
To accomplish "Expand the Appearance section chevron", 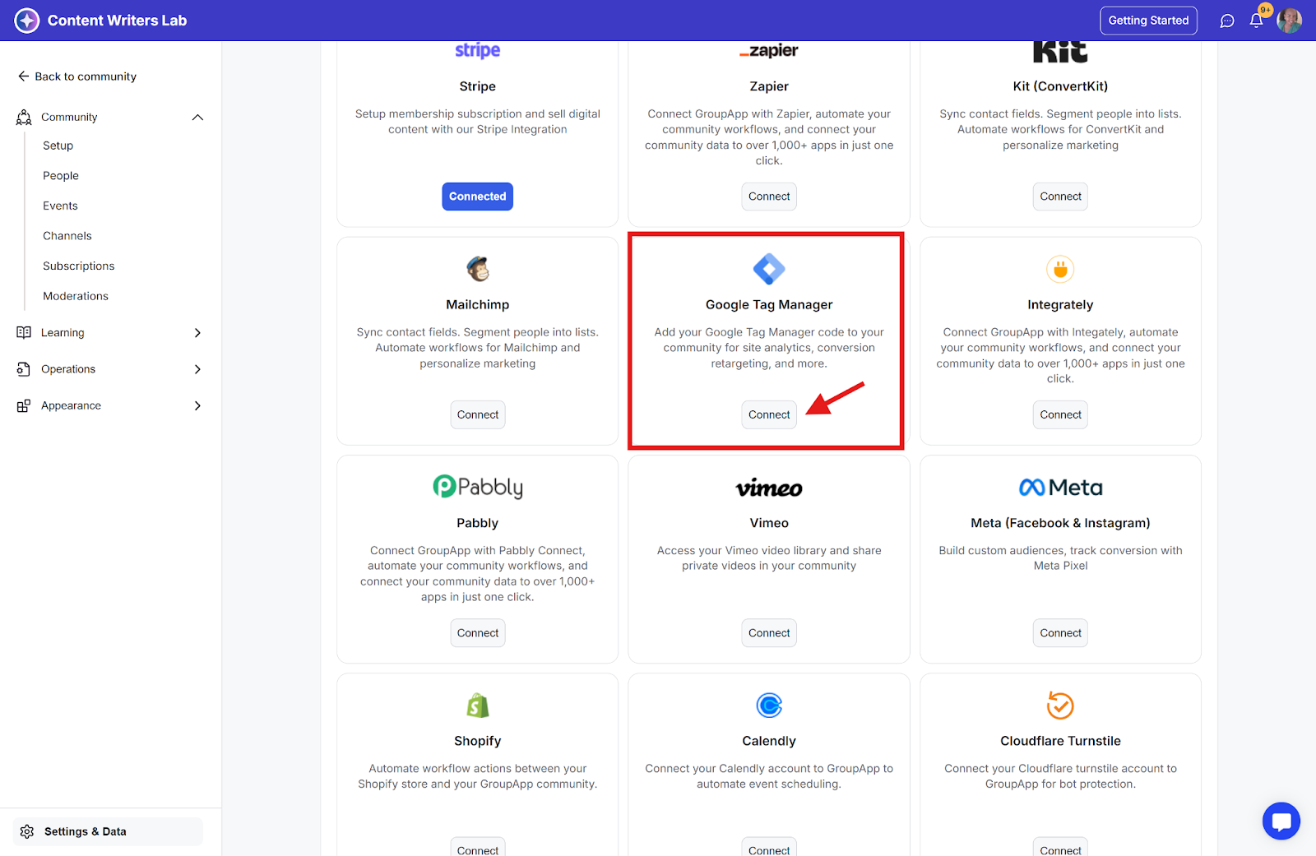I will 197,405.
